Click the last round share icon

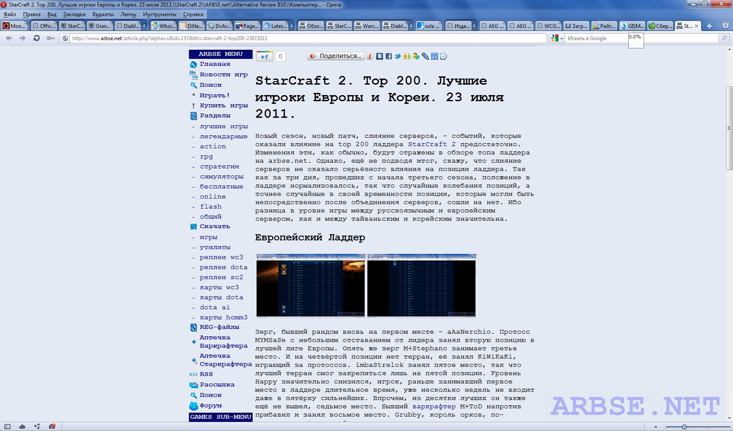click(444, 56)
